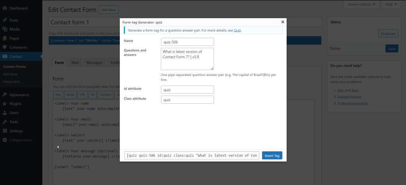Click the Appearance brush icon

coord(5,95)
